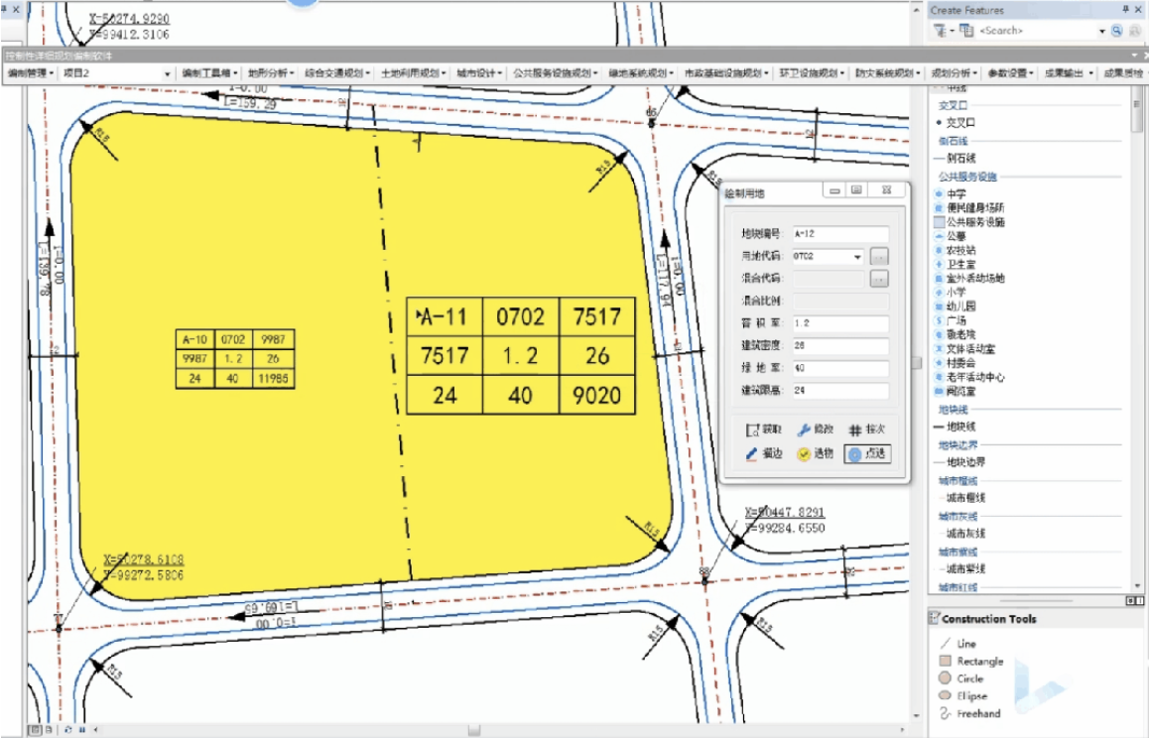Screen dimensions: 1149x738
Task: Select the 侧石线 line template
Action: click(956, 158)
